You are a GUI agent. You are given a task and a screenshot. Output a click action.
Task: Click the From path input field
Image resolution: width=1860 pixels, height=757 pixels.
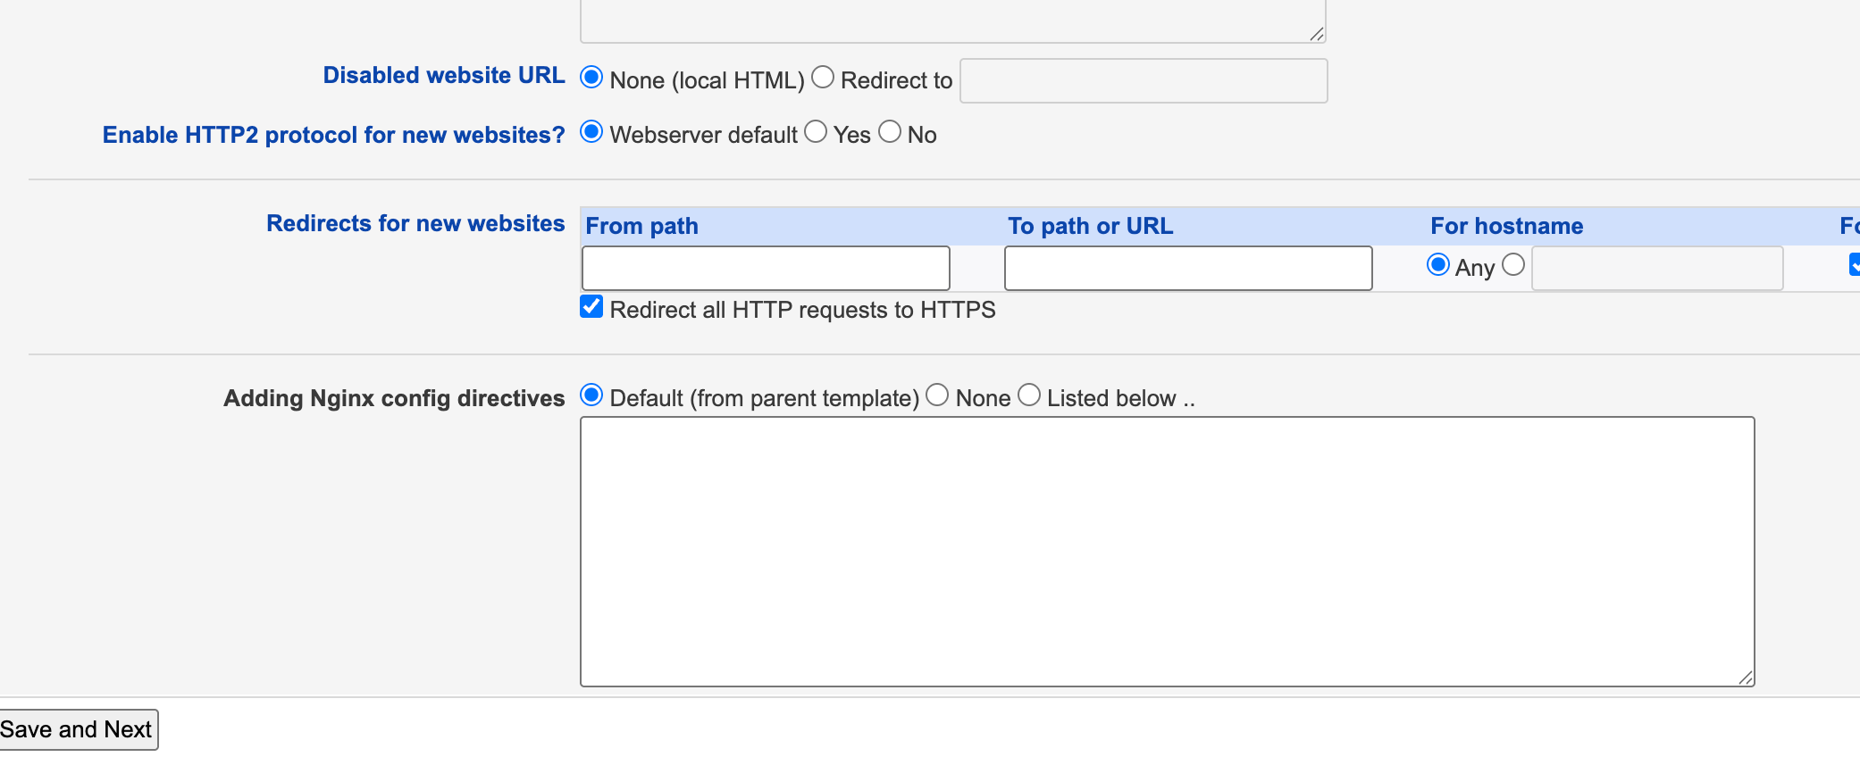tap(766, 269)
